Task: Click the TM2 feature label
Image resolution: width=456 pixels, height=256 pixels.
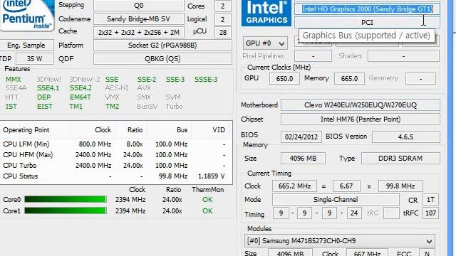Action: pos(113,107)
